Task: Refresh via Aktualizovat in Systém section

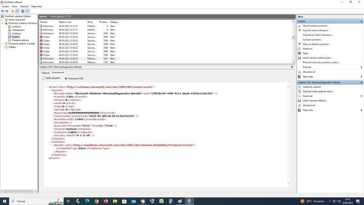Action: tap(309, 72)
